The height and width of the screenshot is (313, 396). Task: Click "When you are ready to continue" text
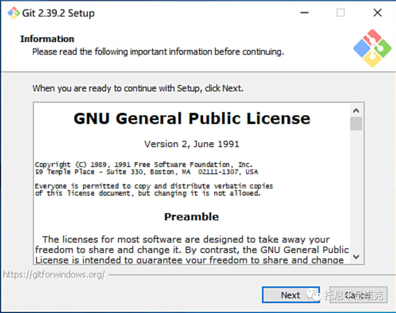(138, 88)
